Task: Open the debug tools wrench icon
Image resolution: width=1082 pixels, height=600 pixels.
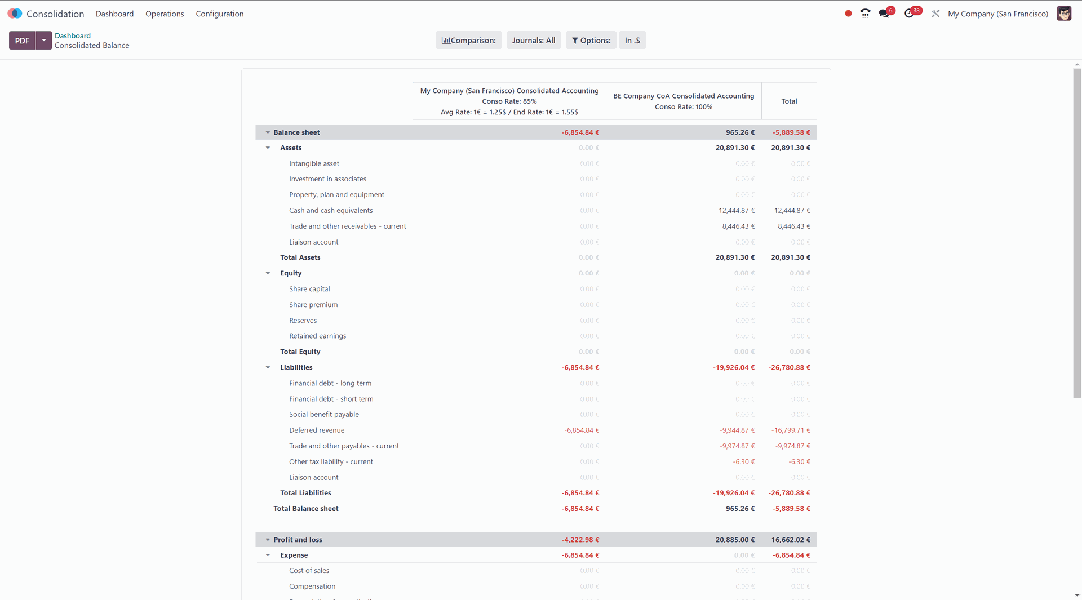Action: (935, 14)
